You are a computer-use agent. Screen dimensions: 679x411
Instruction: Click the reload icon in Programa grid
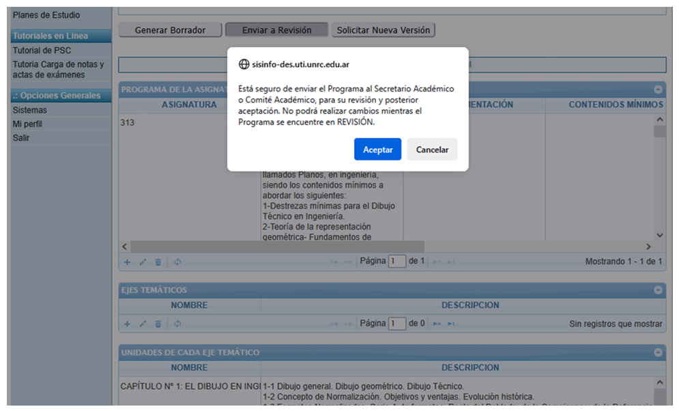point(177,261)
